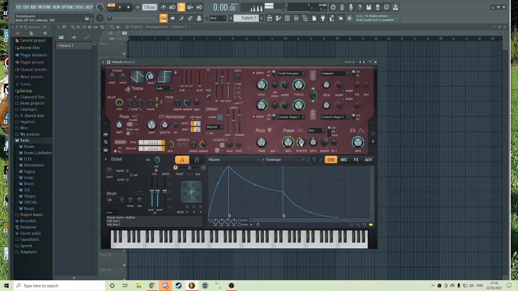
Task: Click the Harmonizer grid icon
Action: (161, 117)
